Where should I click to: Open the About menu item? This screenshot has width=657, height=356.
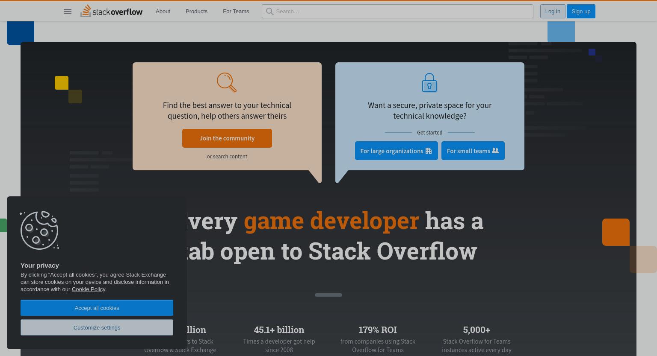coord(163,12)
